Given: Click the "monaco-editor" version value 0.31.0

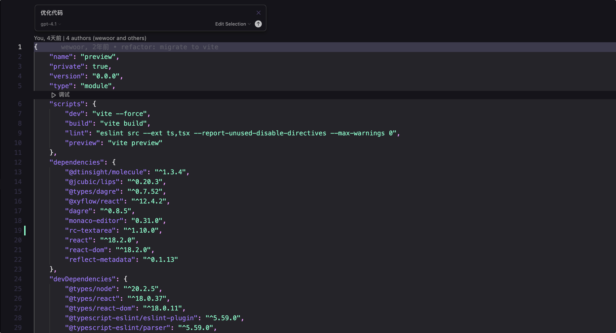Looking at the screenshot, I should tap(147, 221).
